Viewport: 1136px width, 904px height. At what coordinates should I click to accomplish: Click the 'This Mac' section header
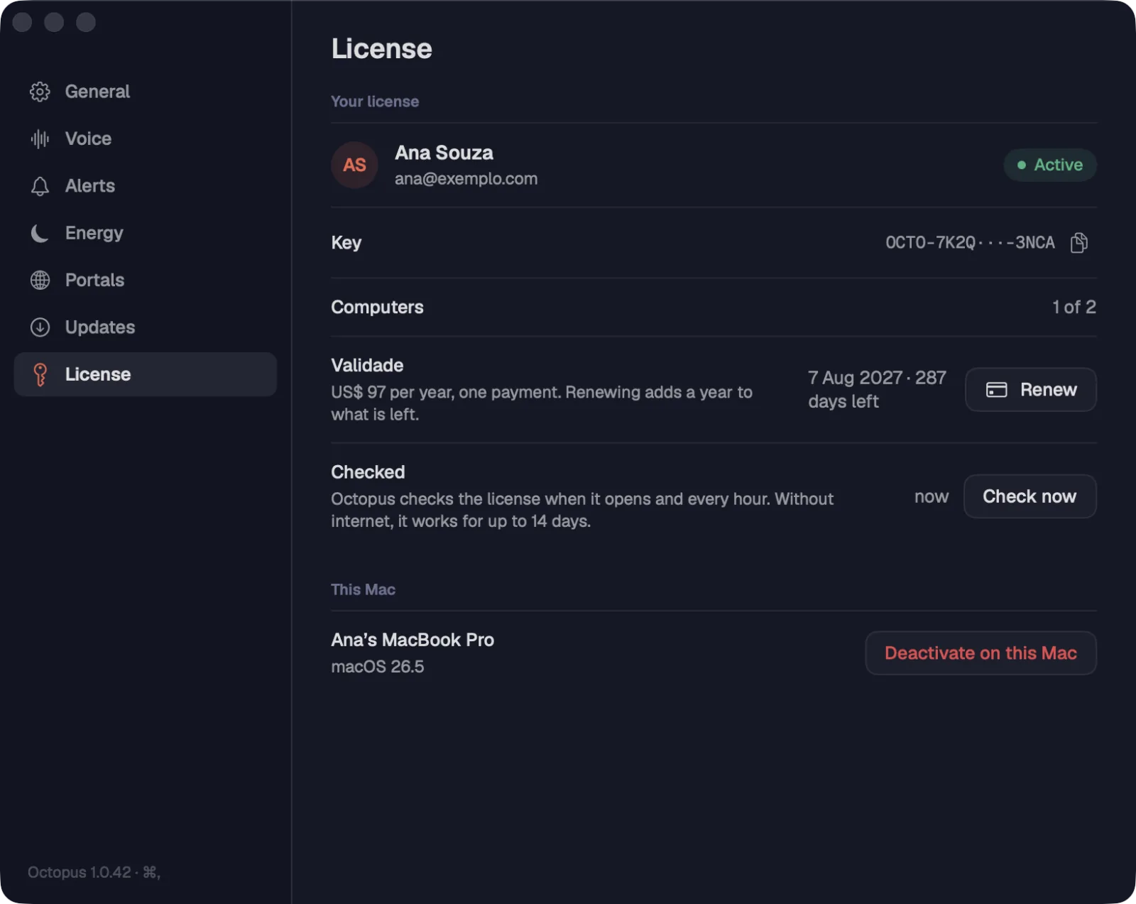[x=363, y=589]
